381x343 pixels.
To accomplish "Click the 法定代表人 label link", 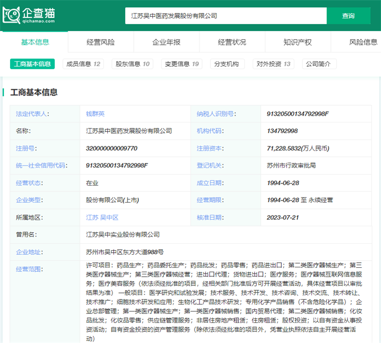I will pos(32,114).
